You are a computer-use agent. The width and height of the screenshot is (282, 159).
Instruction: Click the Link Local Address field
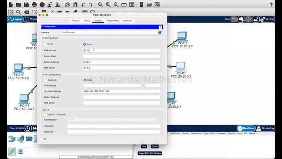coord(122,91)
